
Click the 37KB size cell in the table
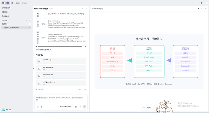(x=44, y=24)
